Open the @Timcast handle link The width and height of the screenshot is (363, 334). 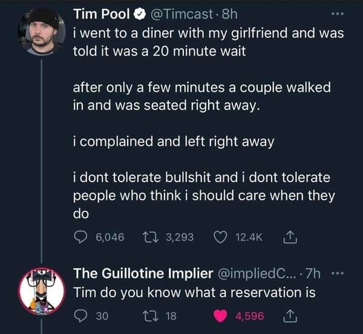pos(181,14)
